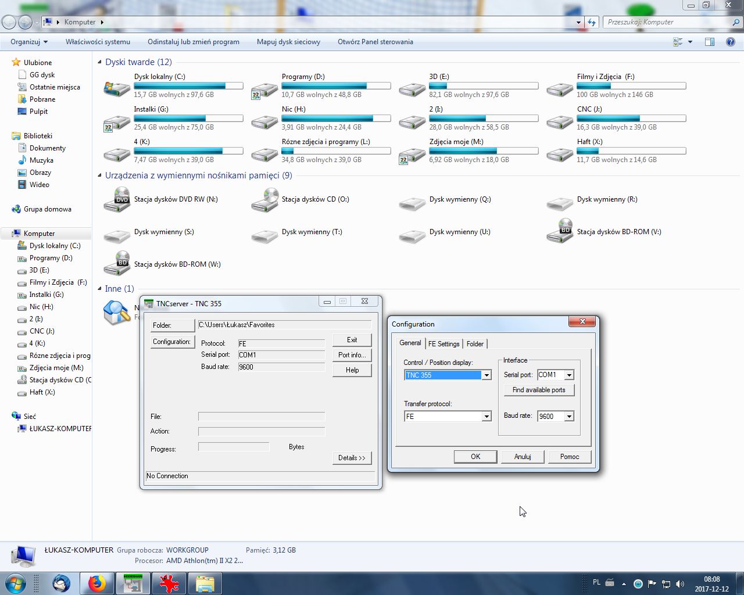
Task: Click C:\Users\Łukasz\Favorites path field
Action: [x=284, y=325]
